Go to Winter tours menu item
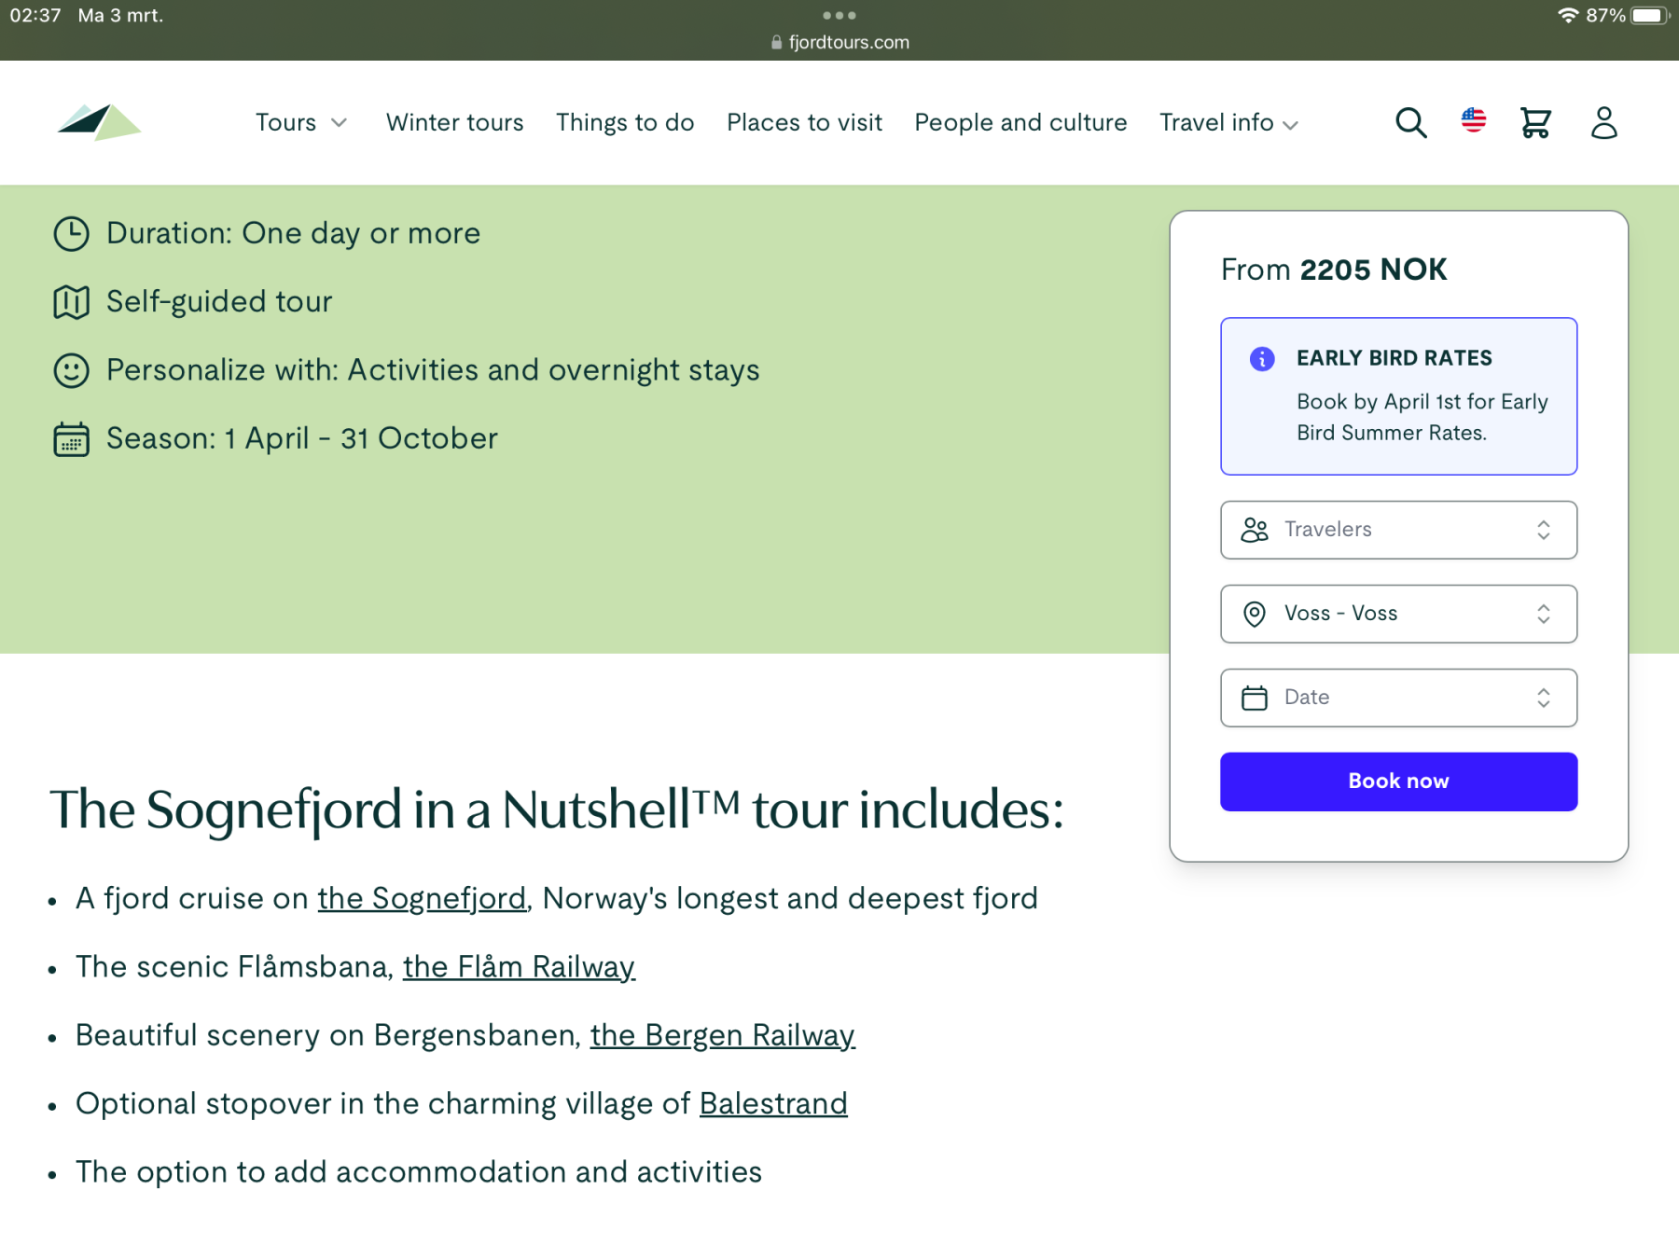The image size is (1679, 1259). pyautogui.click(x=454, y=122)
